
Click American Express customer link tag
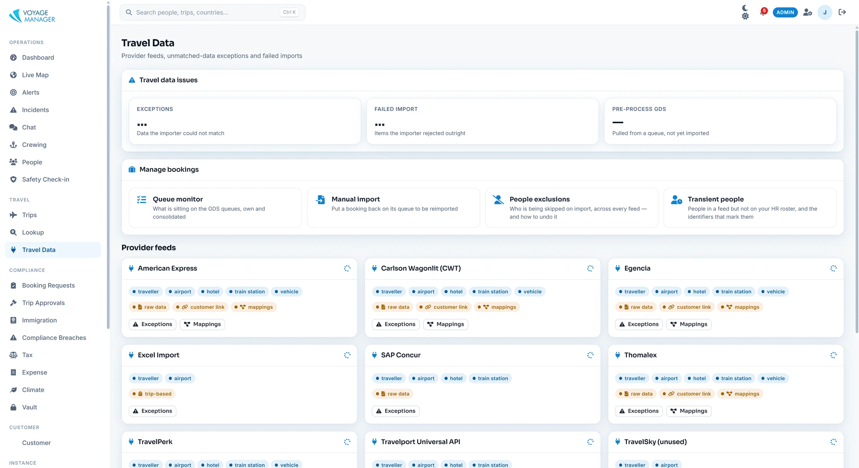point(200,307)
